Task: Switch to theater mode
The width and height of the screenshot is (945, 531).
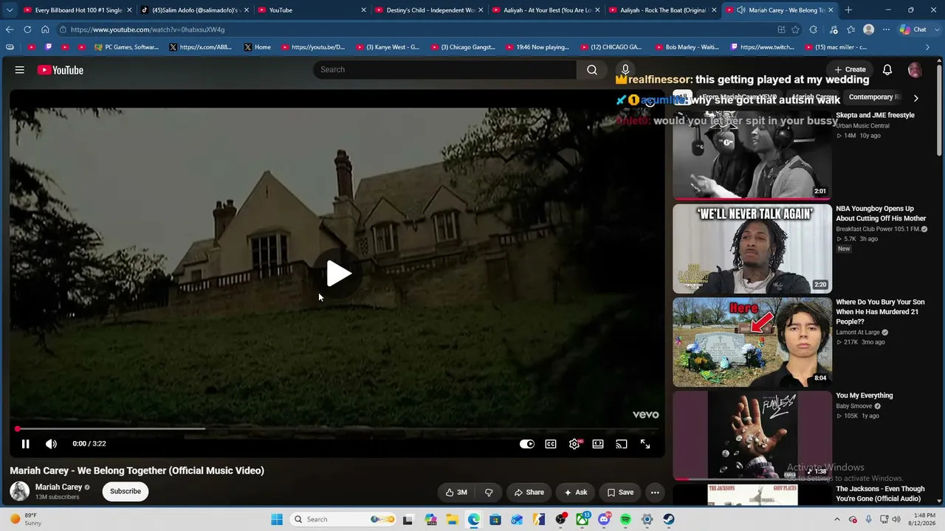Action: point(598,444)
